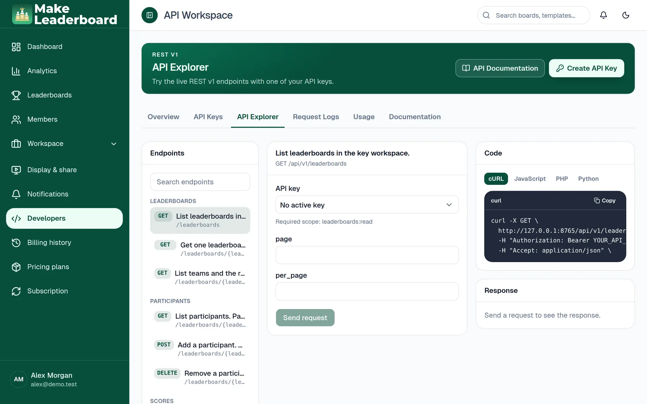Select List teams endpoint
The height and width of the screenshot is (404, 647).
(x=200, y=277)
